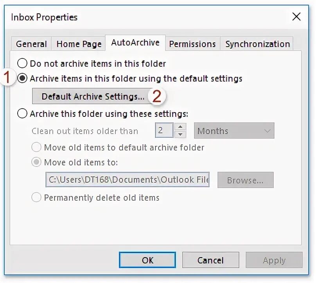Image resolution: width=316 pixels, height=283 pixels.
Task: Open the Home Page tab
Action: pos(79,44)
